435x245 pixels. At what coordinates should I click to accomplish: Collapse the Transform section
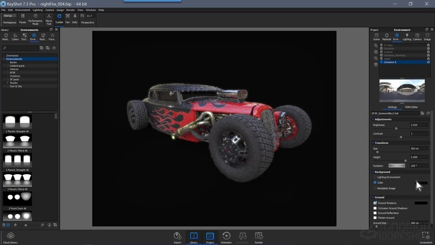tap(373, 143)
